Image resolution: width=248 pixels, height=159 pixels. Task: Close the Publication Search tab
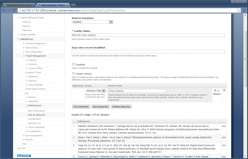click(x=33, y=5)
